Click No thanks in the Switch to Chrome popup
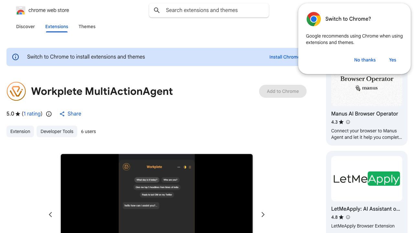This screenshot has height=233, width=414. (365, 60)
